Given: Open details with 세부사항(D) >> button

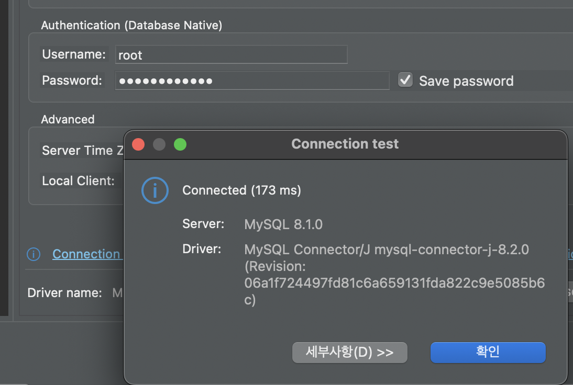Looking at the screenshot, I should click(x=350, y=352).
